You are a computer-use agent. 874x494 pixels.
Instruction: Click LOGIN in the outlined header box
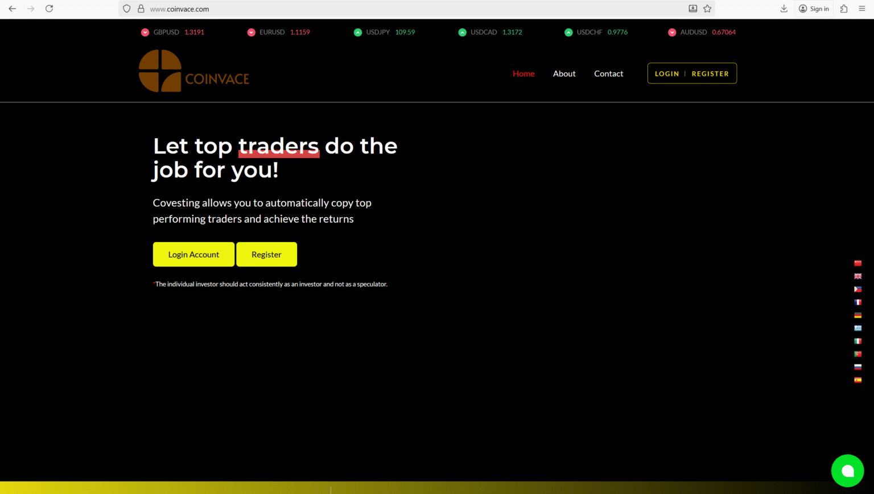[x=667, y=74]
